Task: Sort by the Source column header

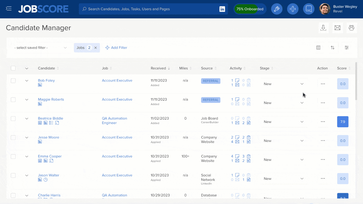Action: point(209,68)
